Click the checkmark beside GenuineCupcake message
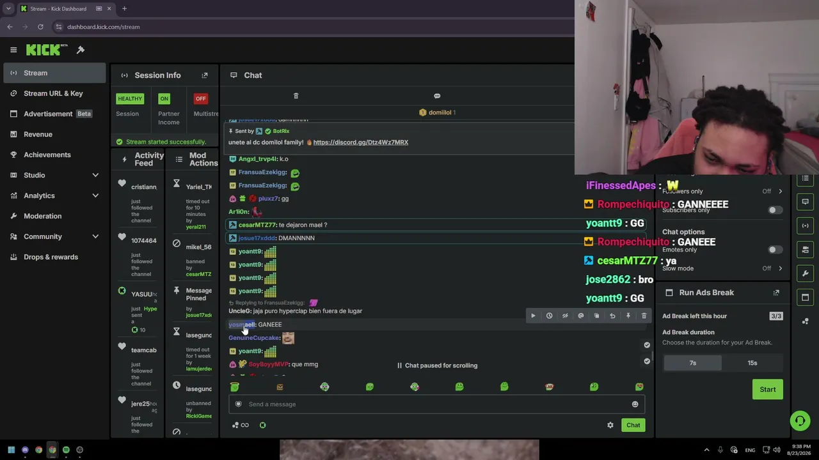The width and height of the screenshot is (819, 460). (x=647, y=345)
